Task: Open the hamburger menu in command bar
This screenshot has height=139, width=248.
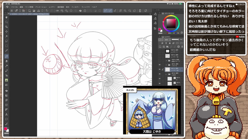Action: tap(12, 11)
